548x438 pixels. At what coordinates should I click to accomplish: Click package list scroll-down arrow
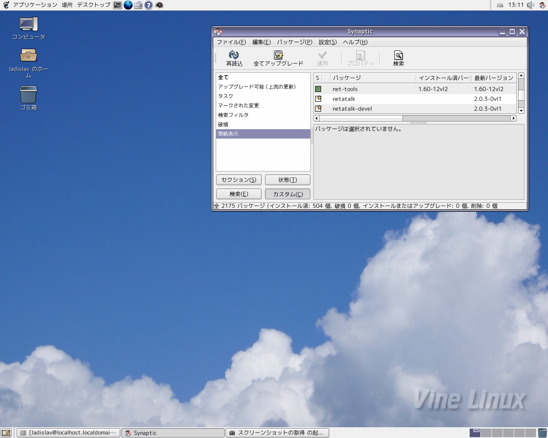tap(521, 110)
